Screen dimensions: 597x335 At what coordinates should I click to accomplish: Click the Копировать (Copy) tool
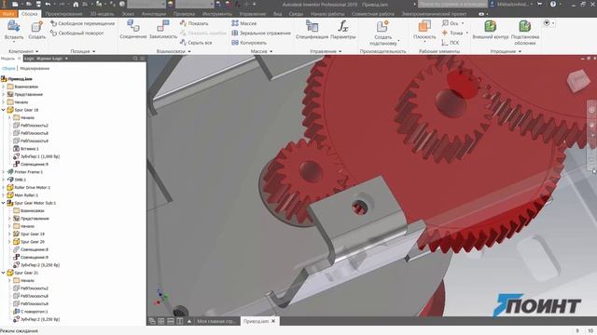(249, 43)
